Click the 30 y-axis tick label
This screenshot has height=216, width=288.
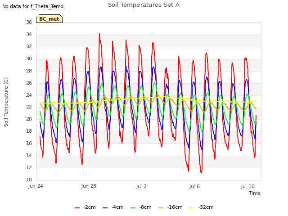click(x=29, y=58)
